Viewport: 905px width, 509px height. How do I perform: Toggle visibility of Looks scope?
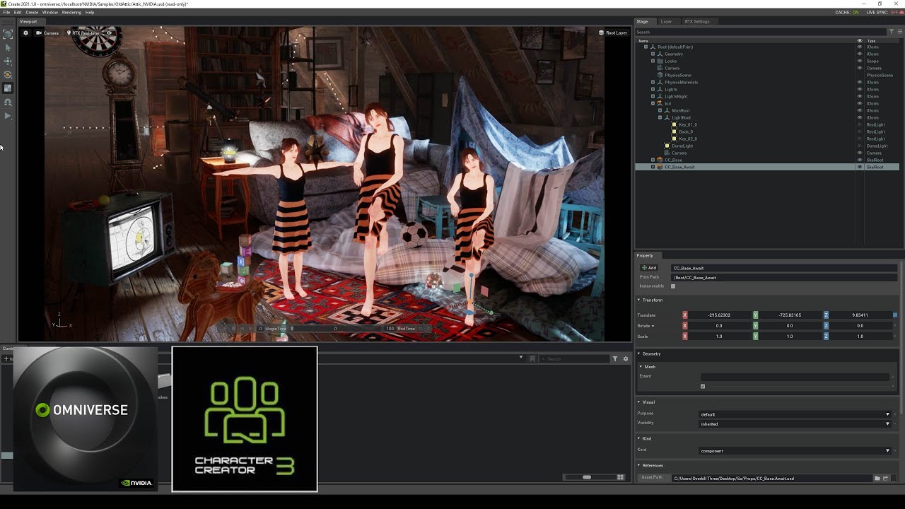pyautogui.click(x=860, y=61)
